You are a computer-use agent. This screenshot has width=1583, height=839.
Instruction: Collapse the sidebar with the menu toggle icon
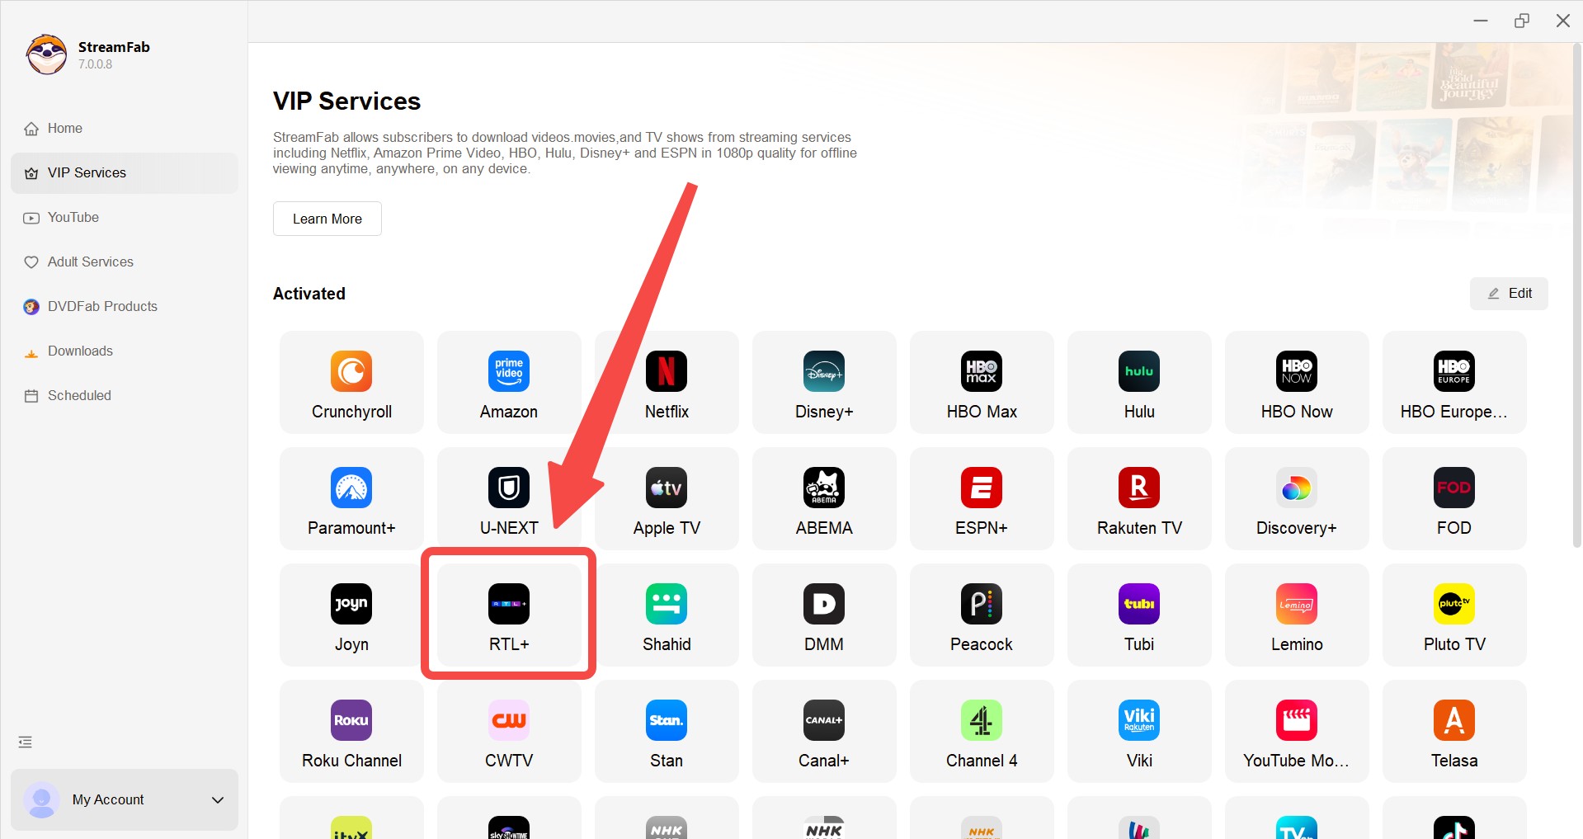[26, 742]
